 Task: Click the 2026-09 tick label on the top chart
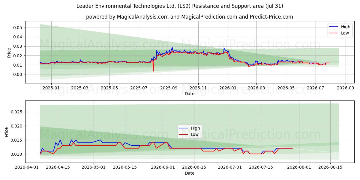[345, 88]
